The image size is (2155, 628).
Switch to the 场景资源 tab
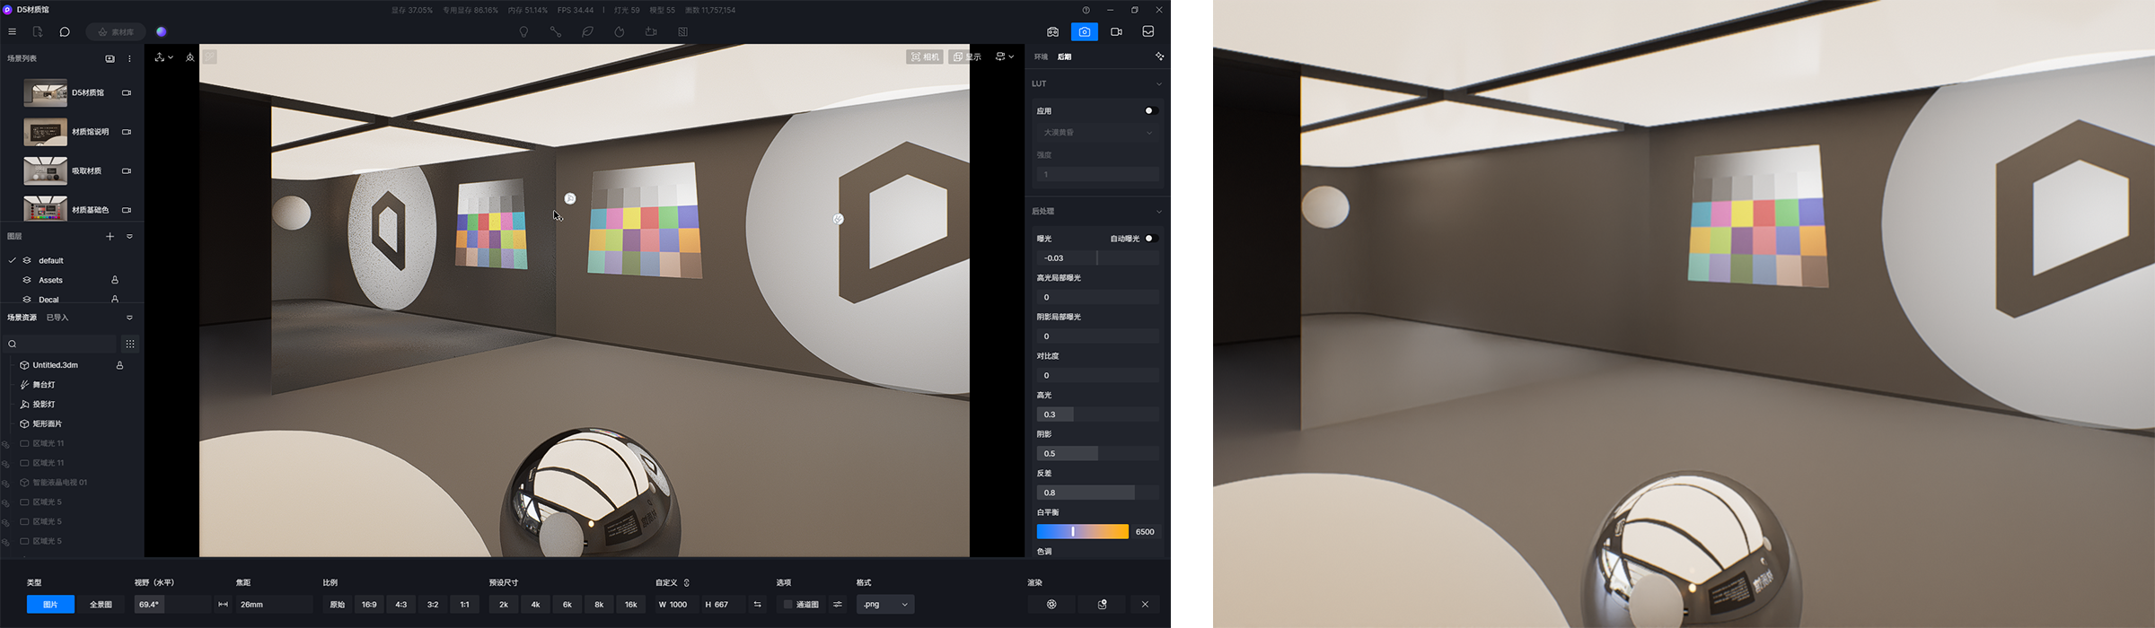[x=22, y=318]
